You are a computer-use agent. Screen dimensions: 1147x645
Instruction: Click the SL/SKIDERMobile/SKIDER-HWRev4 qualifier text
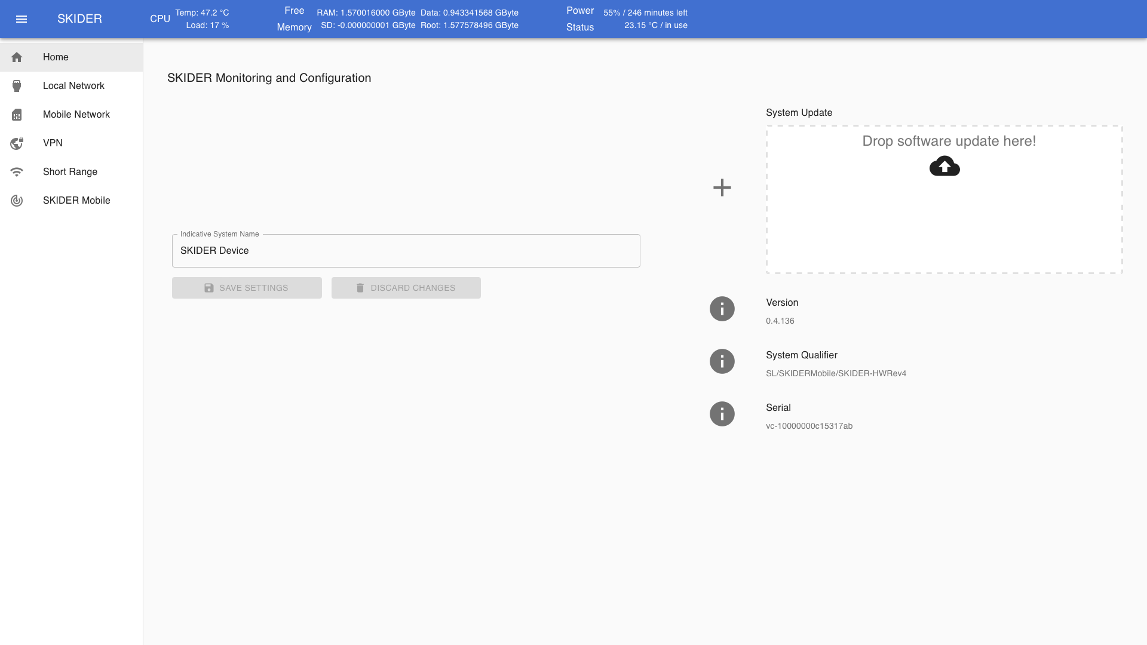click(x=836, y=374)
